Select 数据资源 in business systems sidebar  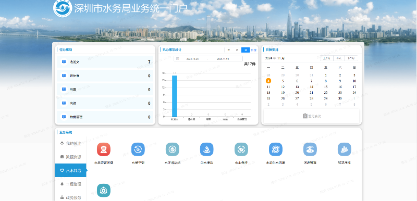pos(70,157)
